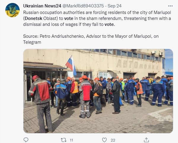The image size is (178, 143).
Task: Open the Sep 24 timestamp link
Action: [115, 6]
